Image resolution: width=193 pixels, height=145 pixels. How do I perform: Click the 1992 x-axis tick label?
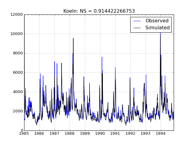pos(130,133)
